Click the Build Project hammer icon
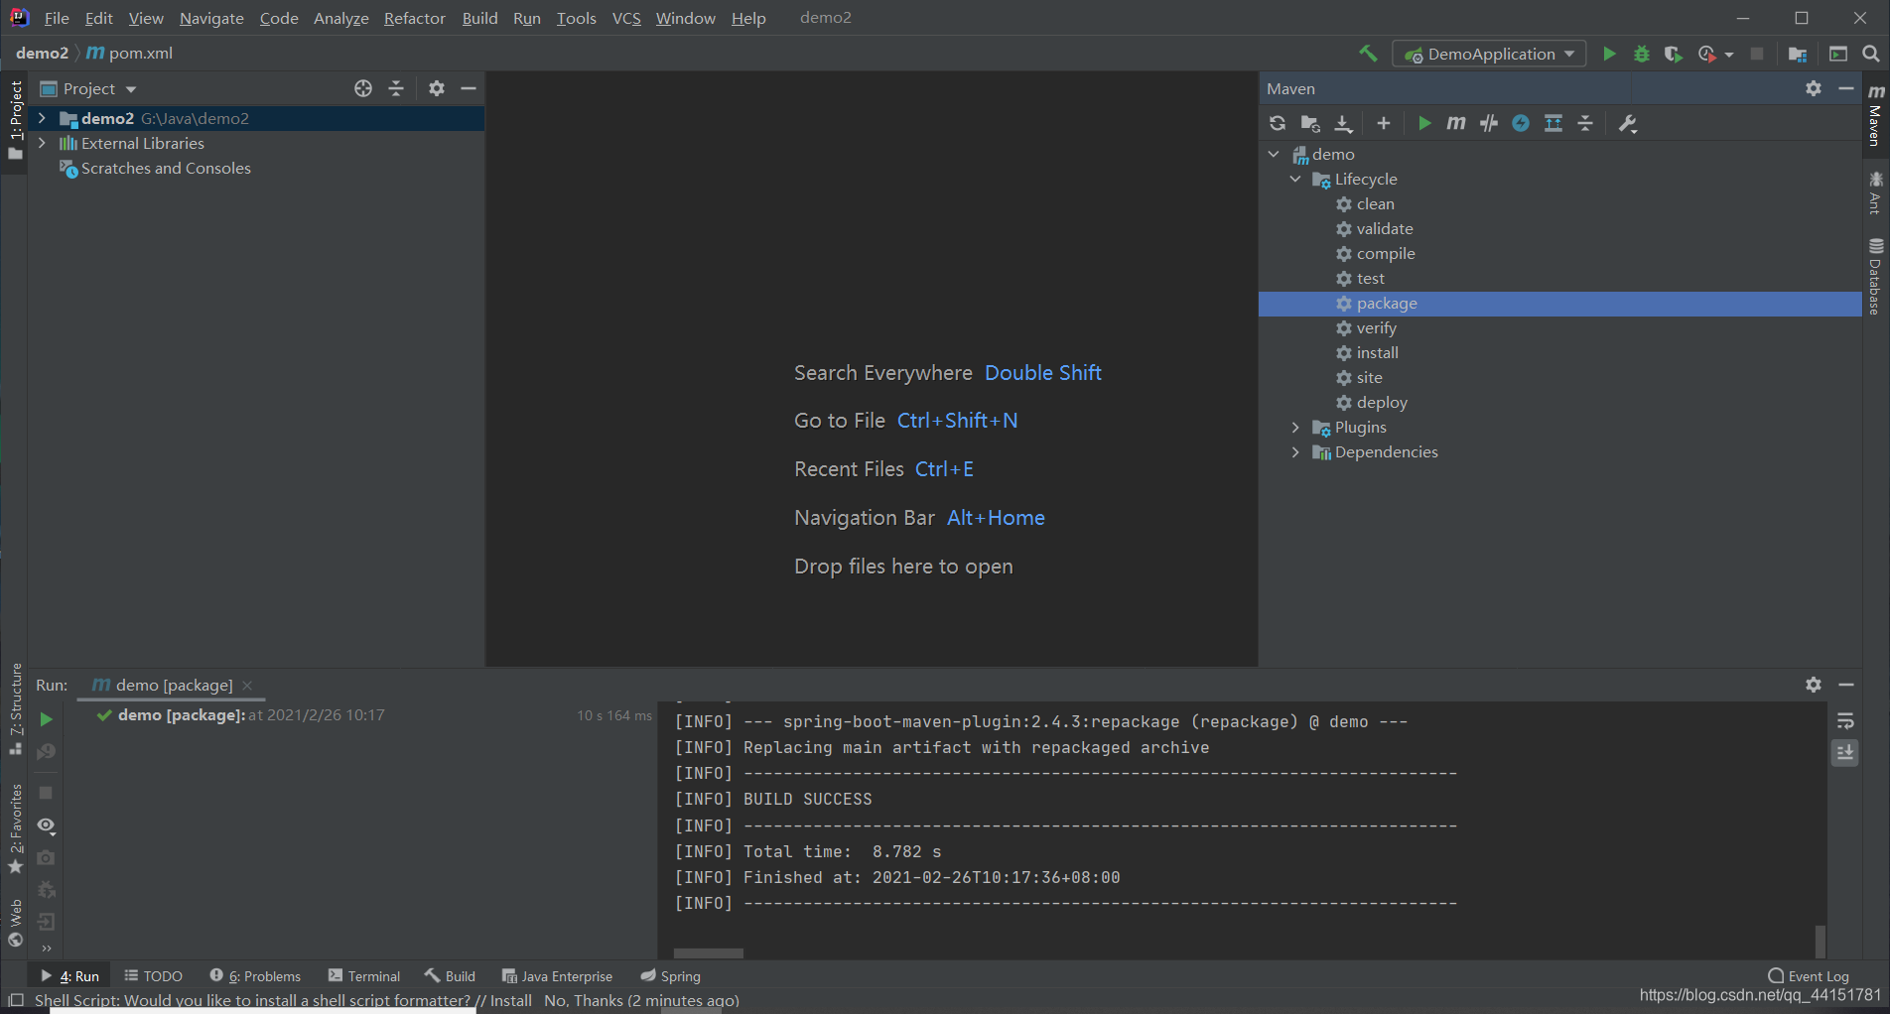The height and width of the screenshot is (1014, 1890). pyautogui.click(x=1368, y=54)
